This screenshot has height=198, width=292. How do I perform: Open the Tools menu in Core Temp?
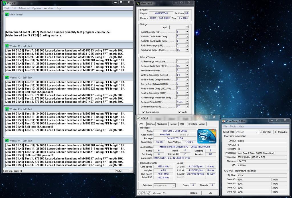click(233, 126)
